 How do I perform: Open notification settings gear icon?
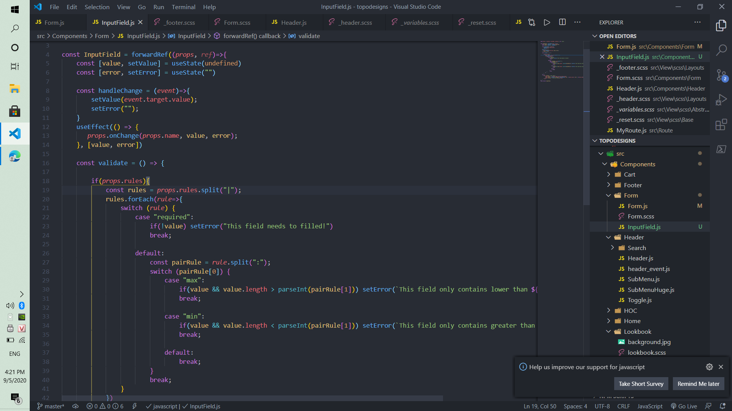709,367
